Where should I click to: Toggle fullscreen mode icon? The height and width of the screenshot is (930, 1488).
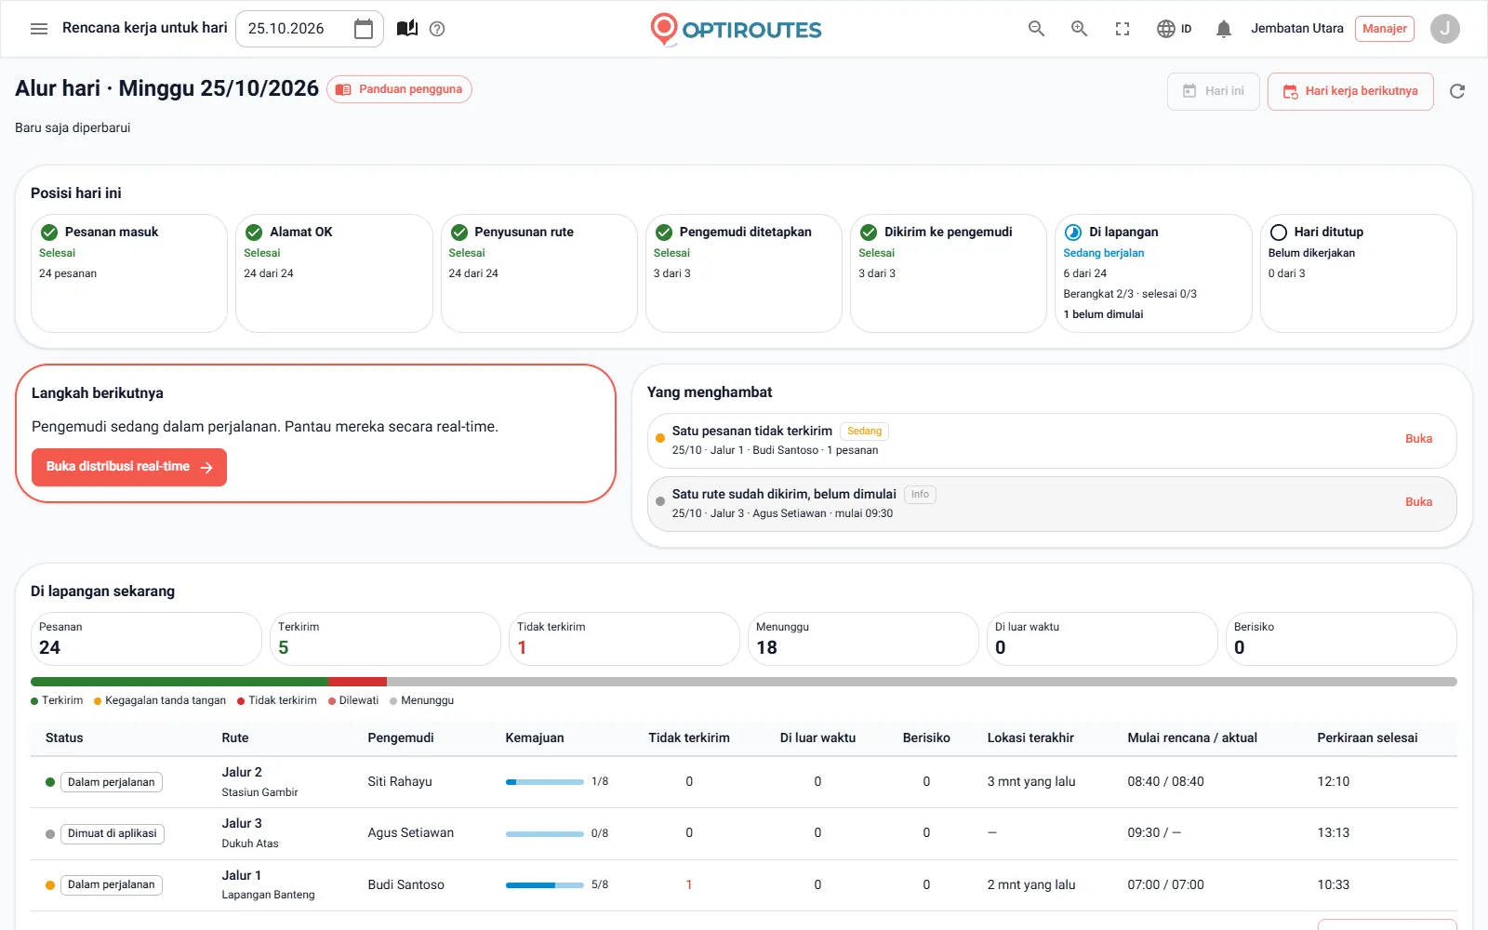click(x=1123, y=29)
